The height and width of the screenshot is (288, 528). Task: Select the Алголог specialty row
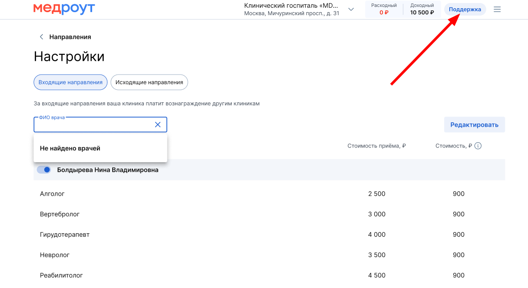pos(52,194)
